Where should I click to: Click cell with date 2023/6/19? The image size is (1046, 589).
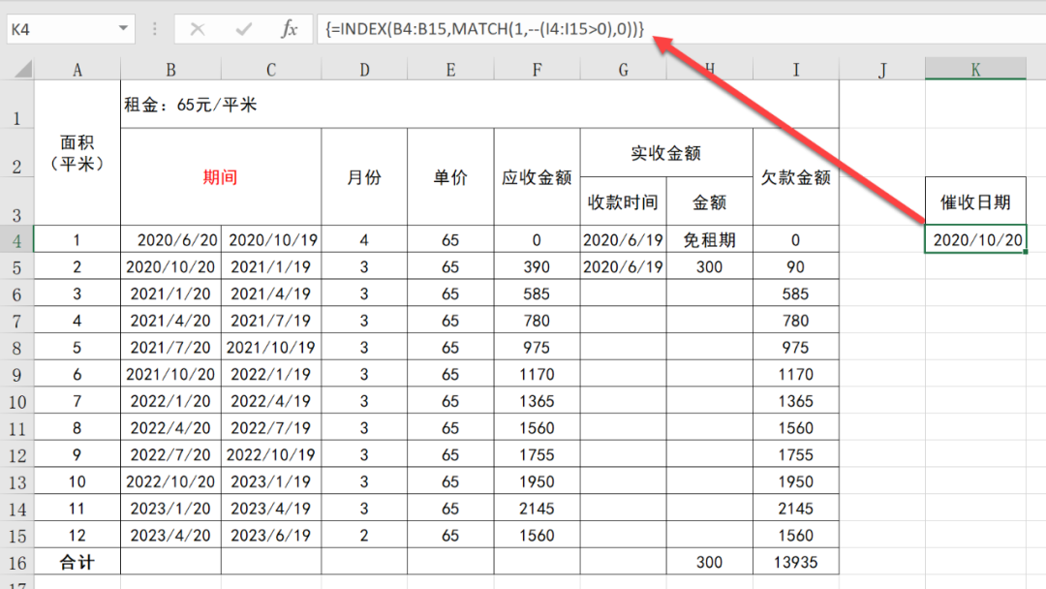pos(271,535)
